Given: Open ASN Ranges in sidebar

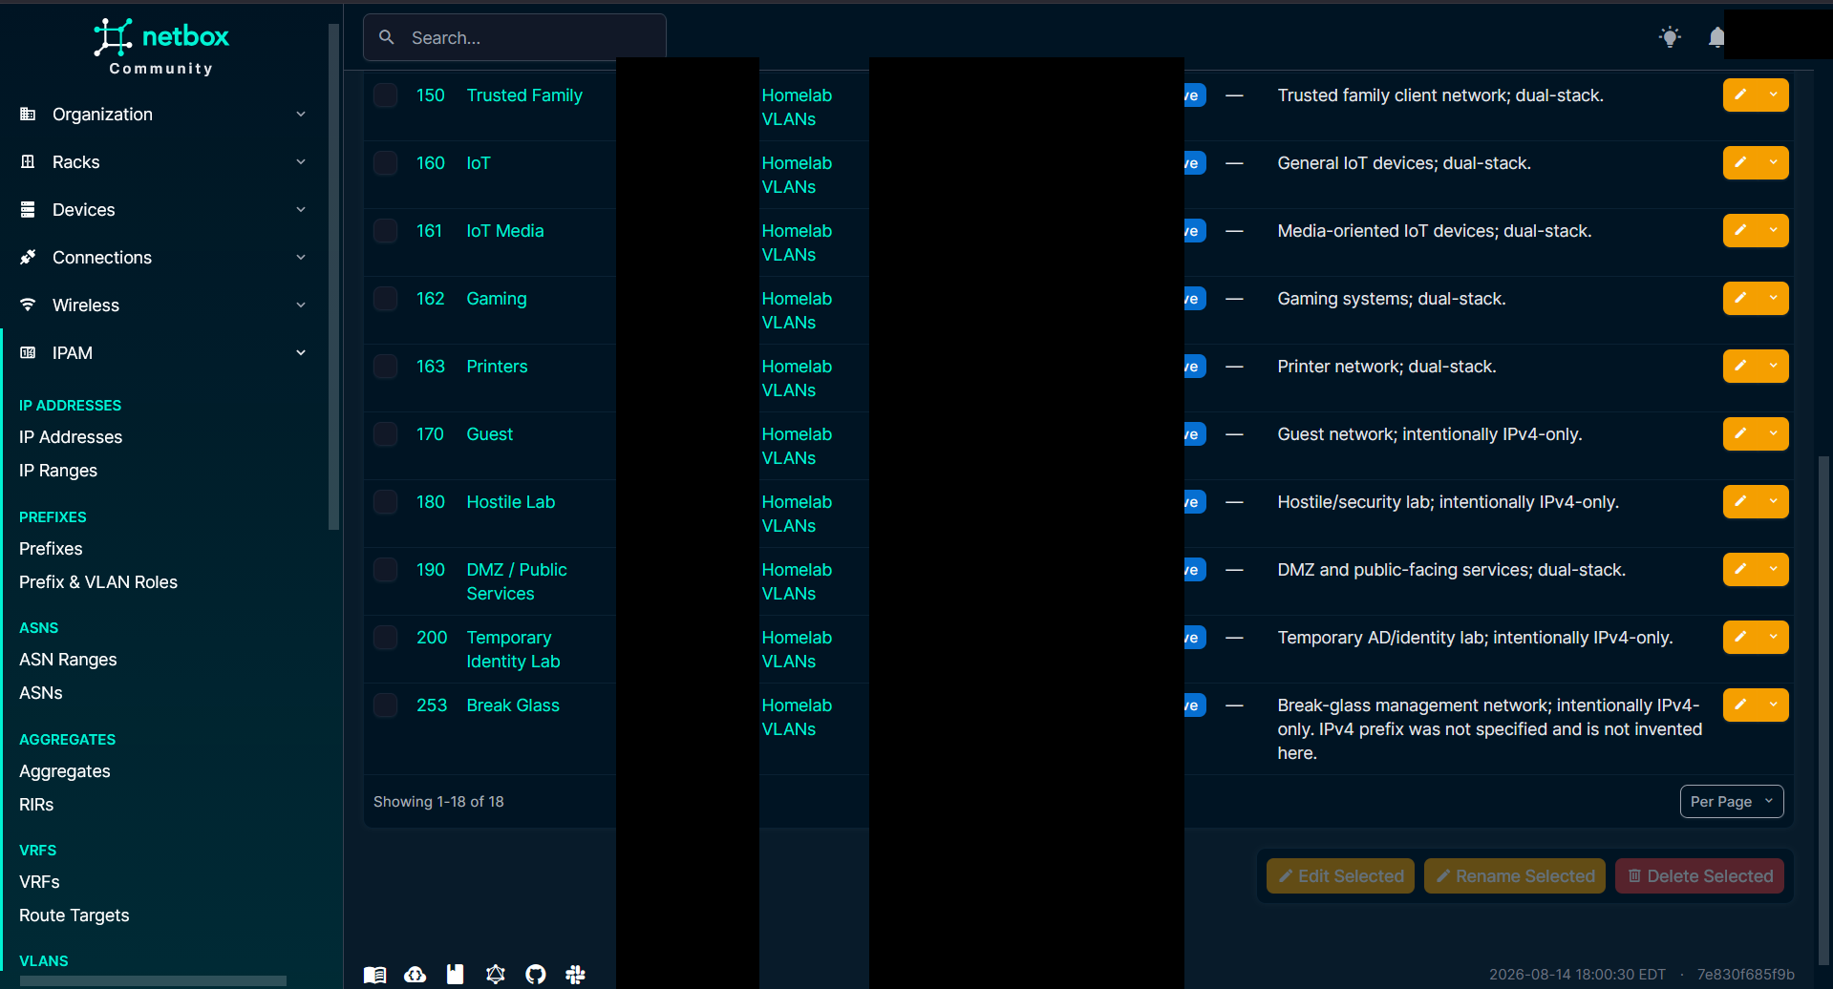Looking at the screenshot, I should [68, 660].
